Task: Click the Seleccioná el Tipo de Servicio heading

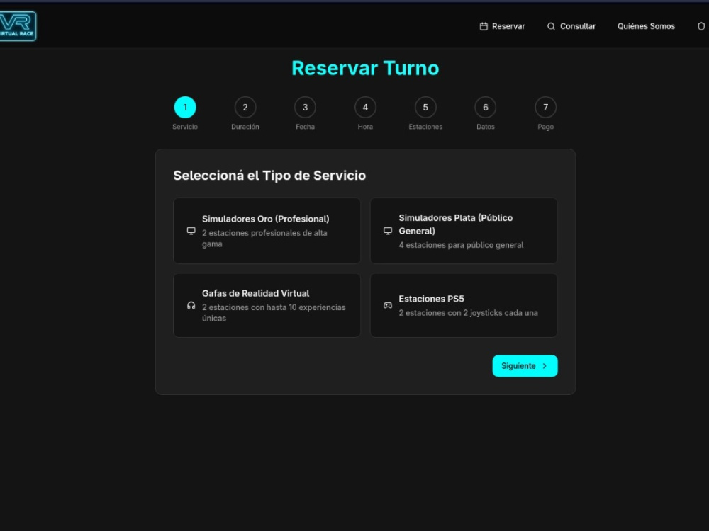Action: (269, 176)
